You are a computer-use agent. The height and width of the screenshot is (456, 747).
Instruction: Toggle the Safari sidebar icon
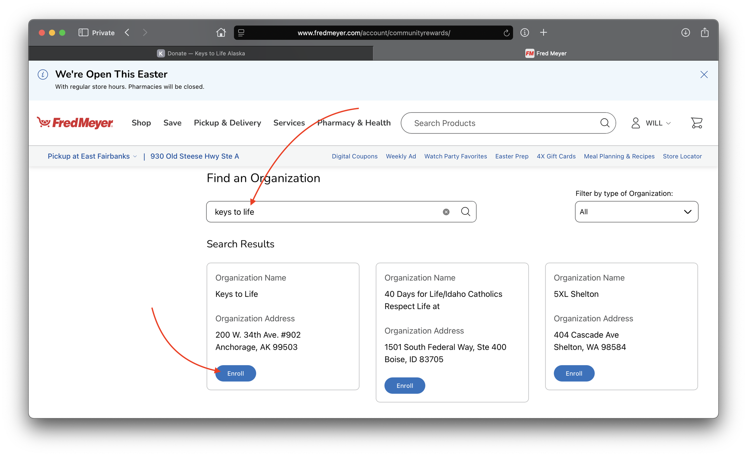pos(83,33)
